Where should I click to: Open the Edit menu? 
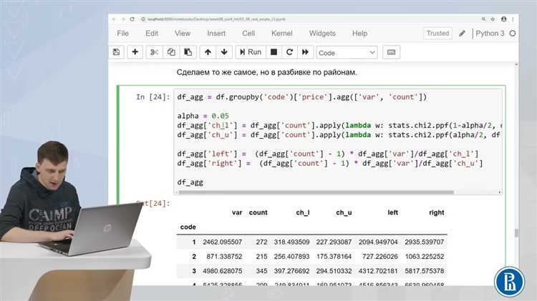152,33
